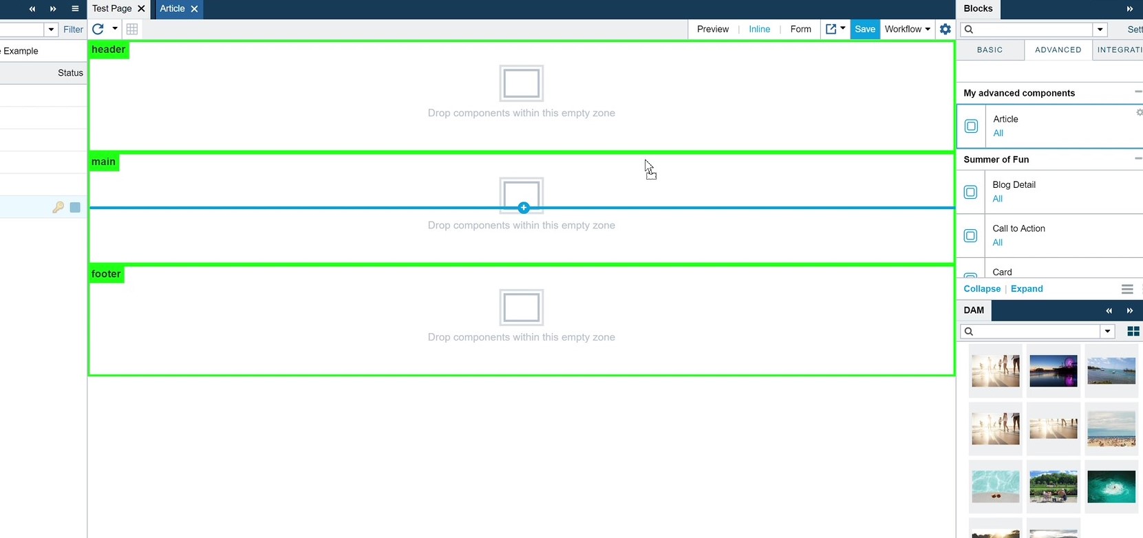Screen dimensions: 1143x538
Task: Select the ferris wheel night image thumbnail
Action: click(x=1054, y=371)
